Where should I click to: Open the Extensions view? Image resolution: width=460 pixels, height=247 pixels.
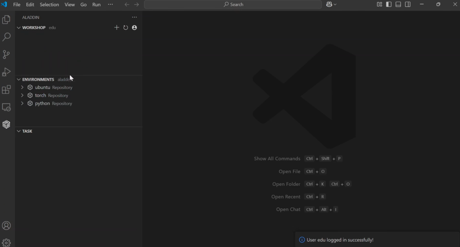pyautogui.click(x=6, y=89)
